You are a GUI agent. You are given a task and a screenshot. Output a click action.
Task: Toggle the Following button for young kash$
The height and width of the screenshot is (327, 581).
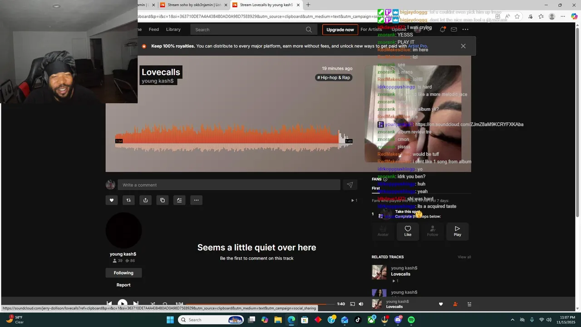coord(123,273)
